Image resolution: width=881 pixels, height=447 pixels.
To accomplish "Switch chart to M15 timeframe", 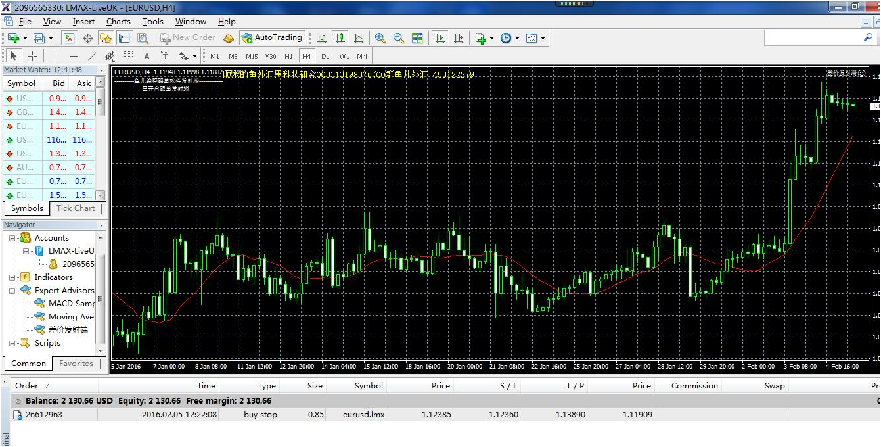I will click(252, 56).
